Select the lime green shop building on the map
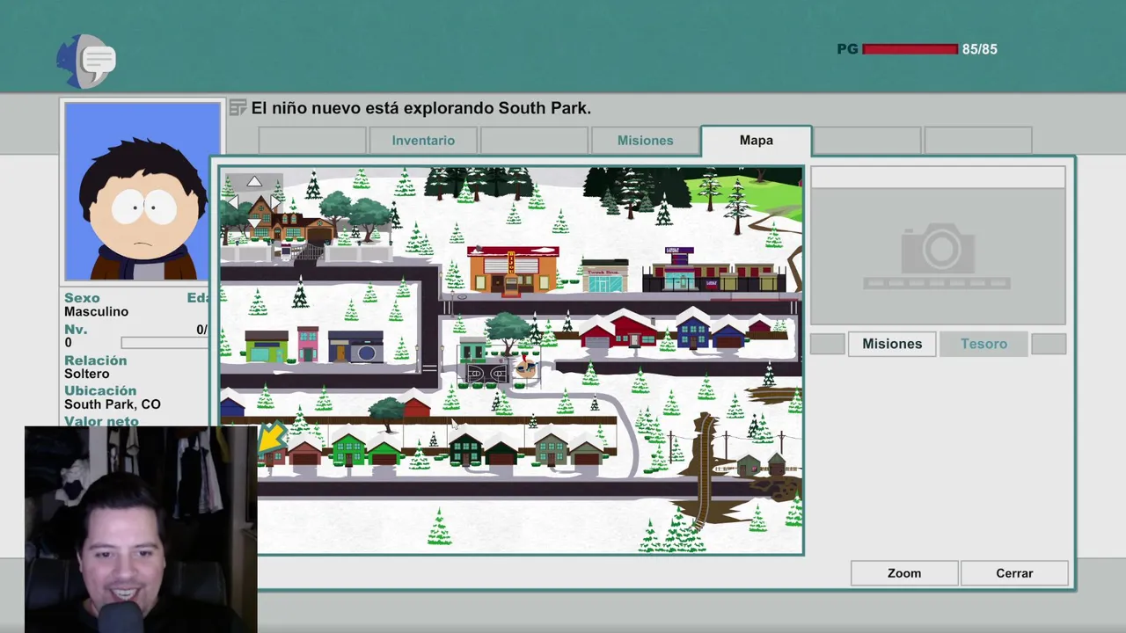Image resolution: width=1126 pixels, height=633 pixels. click(x=267, y=346)
